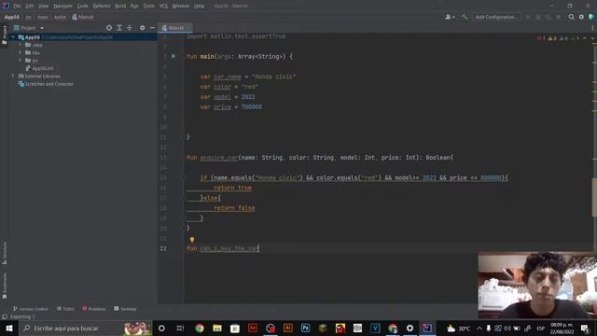
Task: Open the Help menu
Action: 199,7
